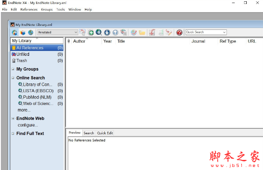Select the Trash group
Image resolution: width=263 pixels, height=170 pixels.
pos(37,61)
